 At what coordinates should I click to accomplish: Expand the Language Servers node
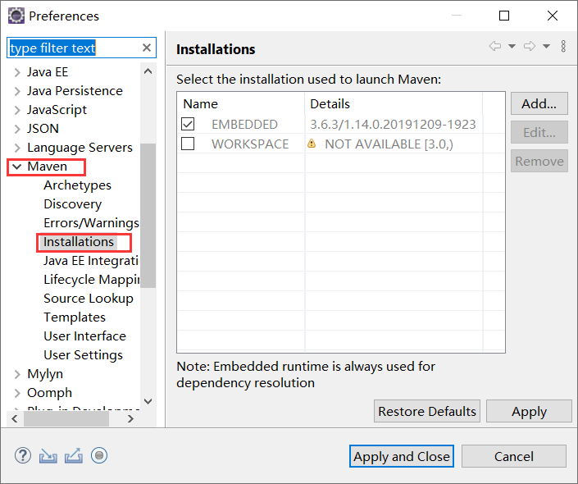tap(17, 148)
